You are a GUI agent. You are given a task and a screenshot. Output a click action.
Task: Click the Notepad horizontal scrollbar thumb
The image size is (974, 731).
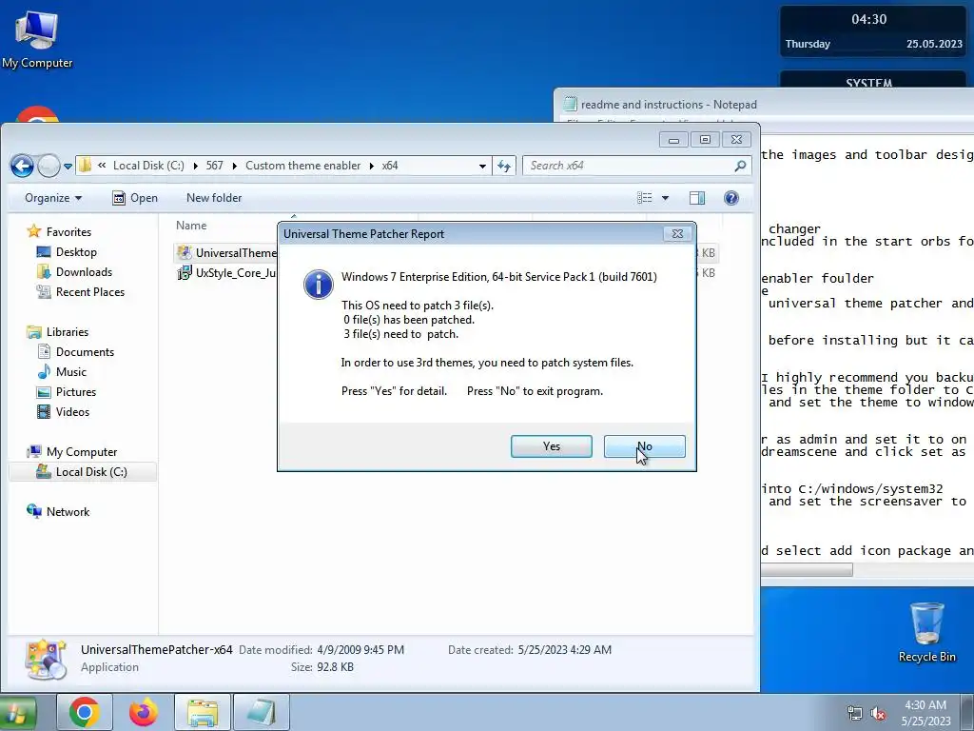tap(807, 569)
